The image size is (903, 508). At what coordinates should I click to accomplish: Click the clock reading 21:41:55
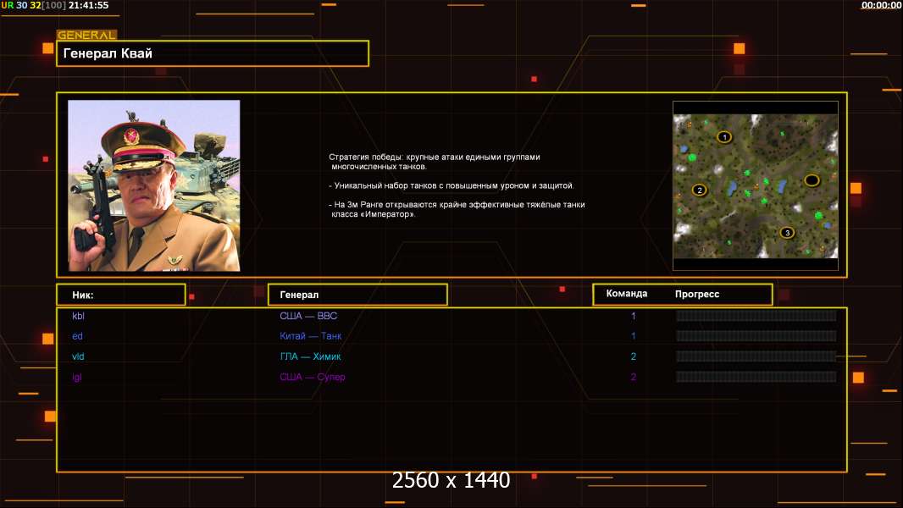tap(89, 5)
